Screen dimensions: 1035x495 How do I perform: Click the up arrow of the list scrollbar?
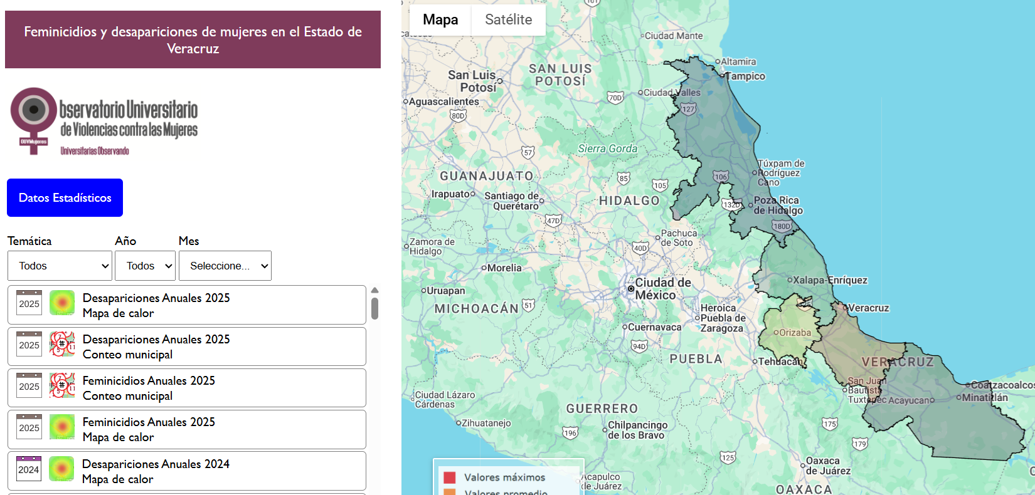[x=374, y=290]
